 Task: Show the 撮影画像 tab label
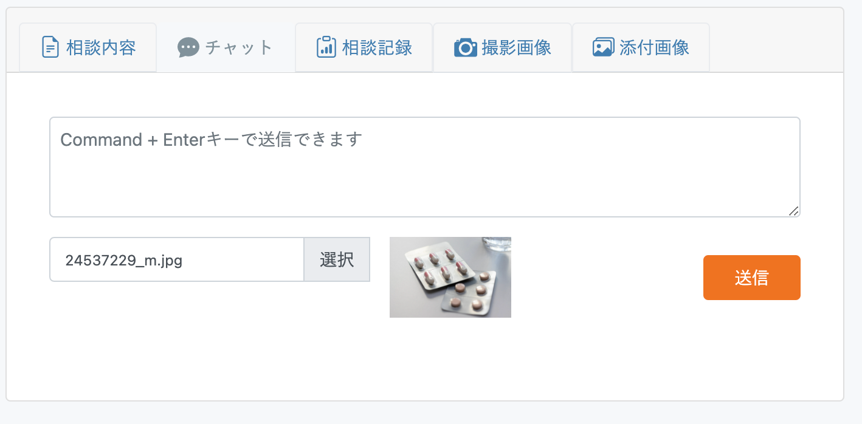tap(516, 47)
